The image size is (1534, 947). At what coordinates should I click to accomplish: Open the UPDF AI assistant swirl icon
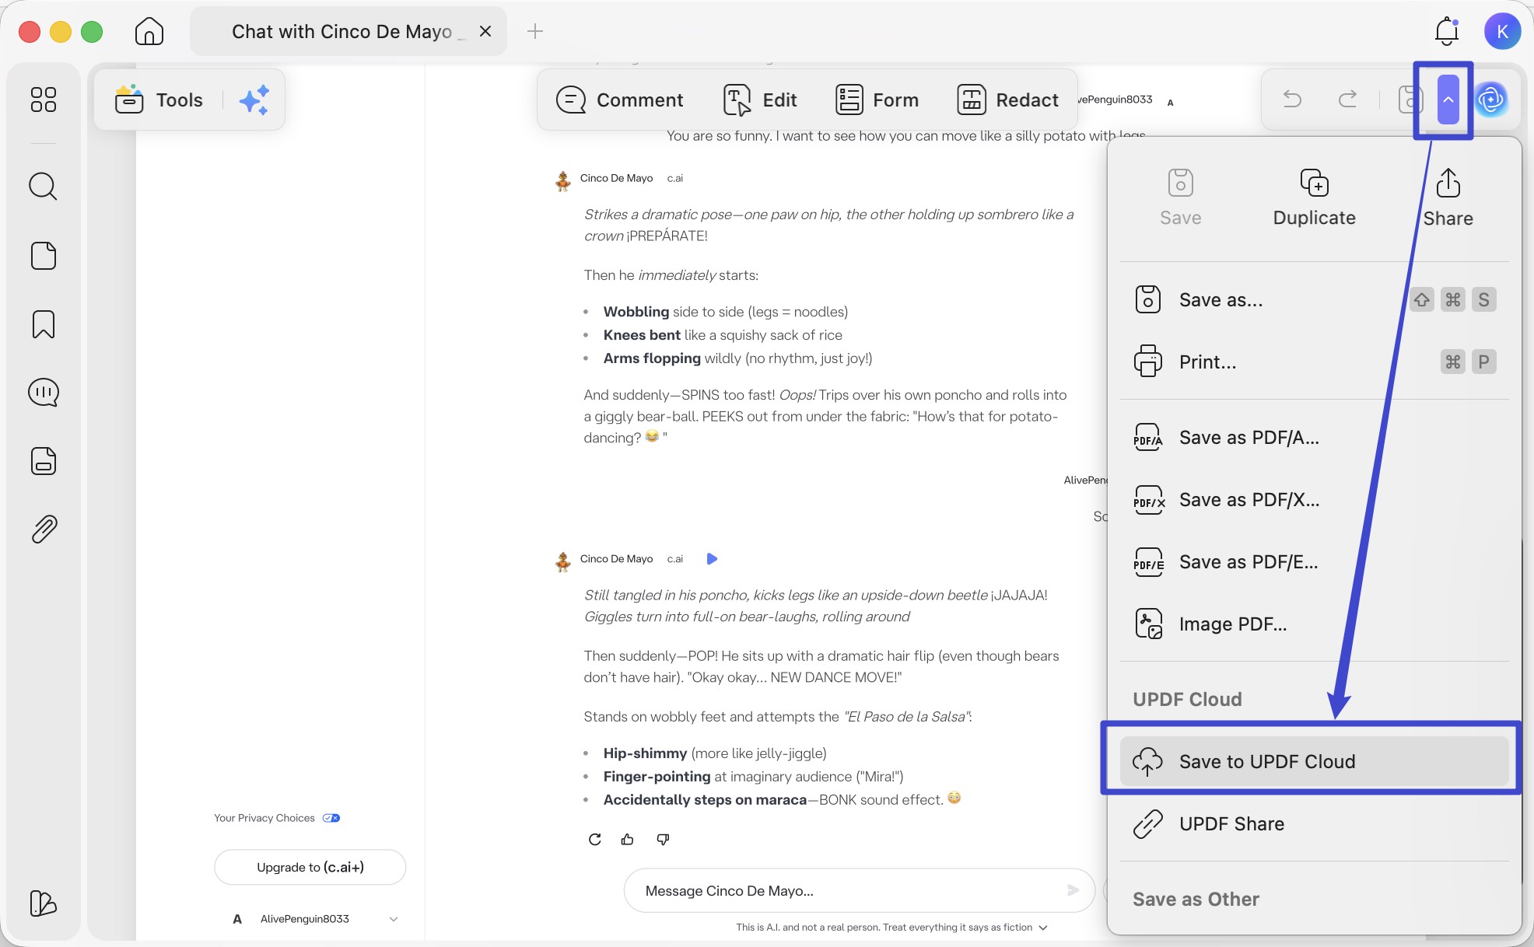tap(1491, 100)
